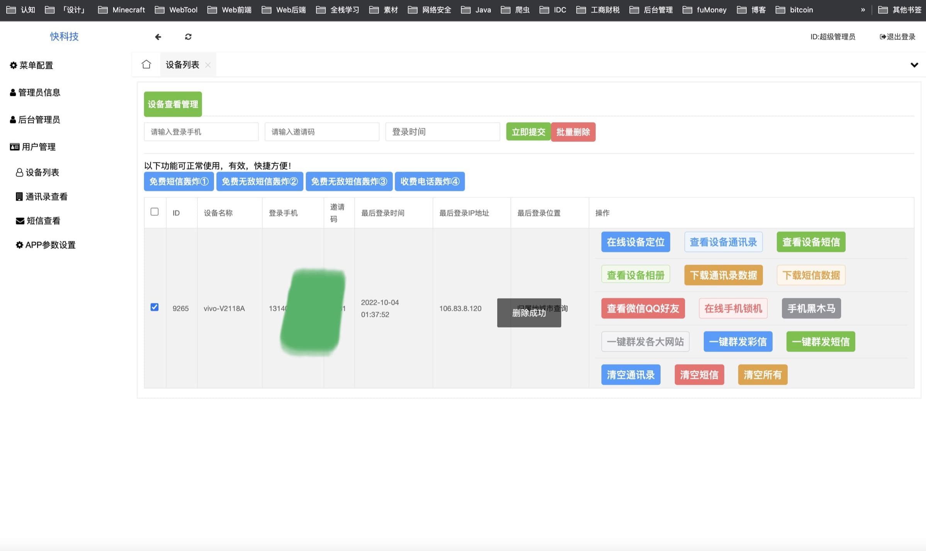The height and width of the screenshot is (551, 926).
Task: Close the 设备列表 tab
Action: tap(208, 65)
